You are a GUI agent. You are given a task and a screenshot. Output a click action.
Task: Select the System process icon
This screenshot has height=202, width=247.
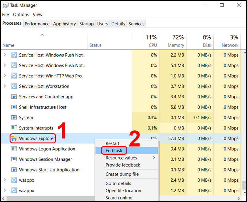[x=14, y=117]
